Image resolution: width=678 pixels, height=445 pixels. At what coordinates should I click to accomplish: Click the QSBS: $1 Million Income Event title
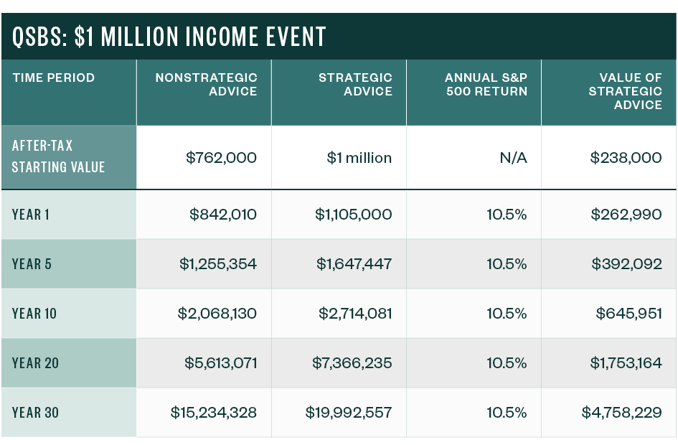pos(169,36)
